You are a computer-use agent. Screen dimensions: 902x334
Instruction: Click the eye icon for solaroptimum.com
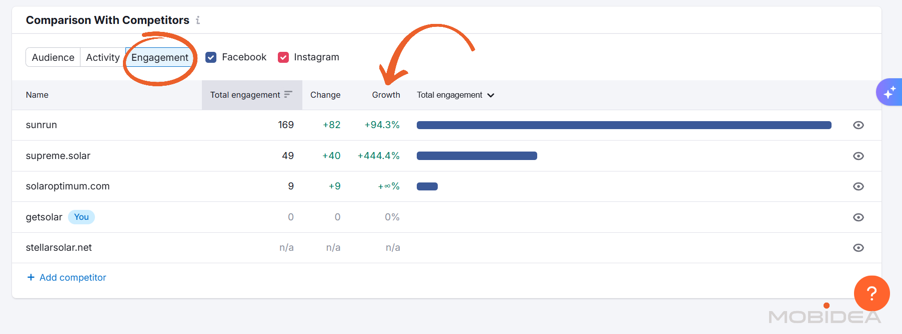coord(858,186)
